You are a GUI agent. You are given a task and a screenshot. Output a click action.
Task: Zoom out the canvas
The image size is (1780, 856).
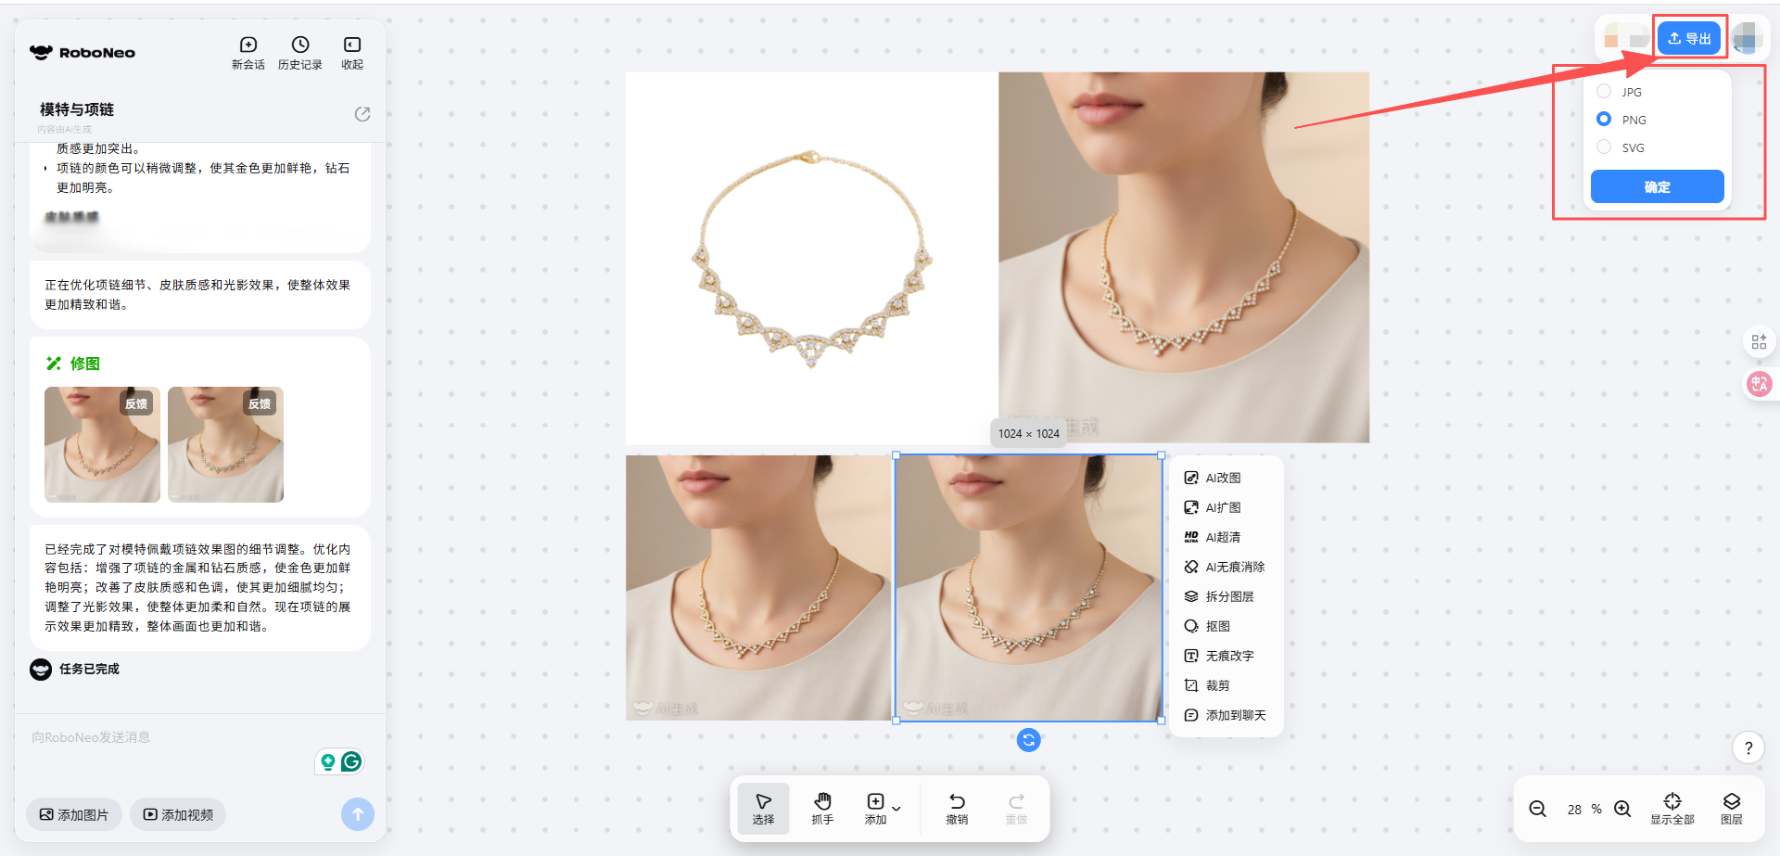coord(1537,809)
